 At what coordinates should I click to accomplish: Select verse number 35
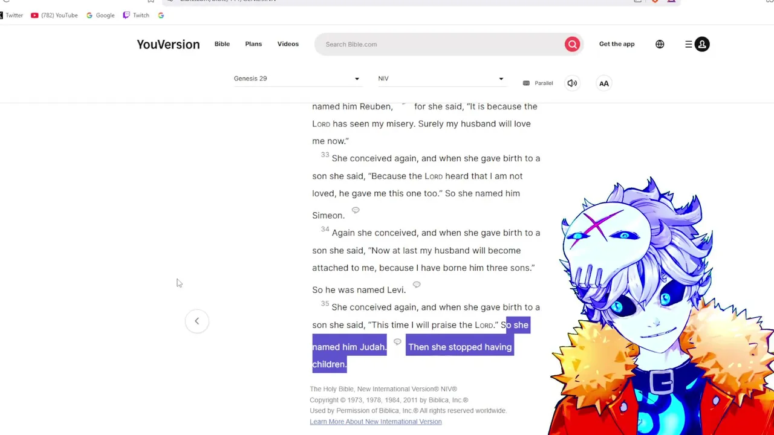[x=325, y=304]
